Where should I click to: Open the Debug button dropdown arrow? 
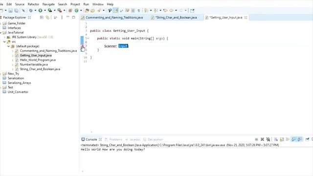[x=35, y=10]
